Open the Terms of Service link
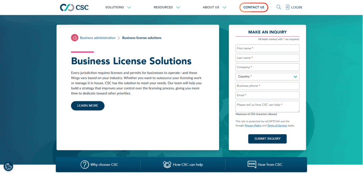This screenshot has width=363, height=173. point(277,126)
